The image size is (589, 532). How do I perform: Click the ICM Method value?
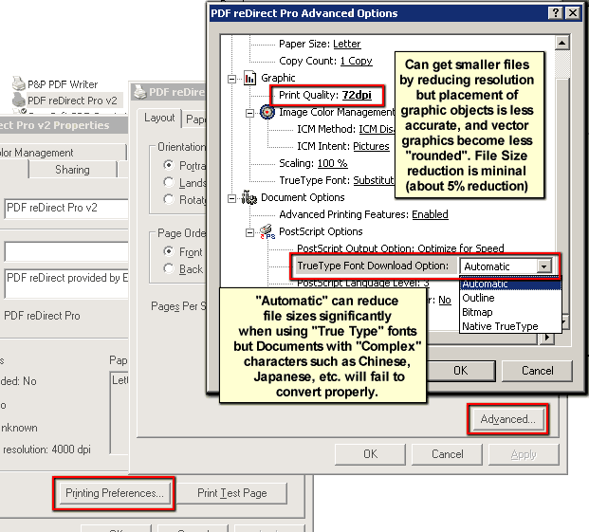pyautogui.click(x=377, y=129)
